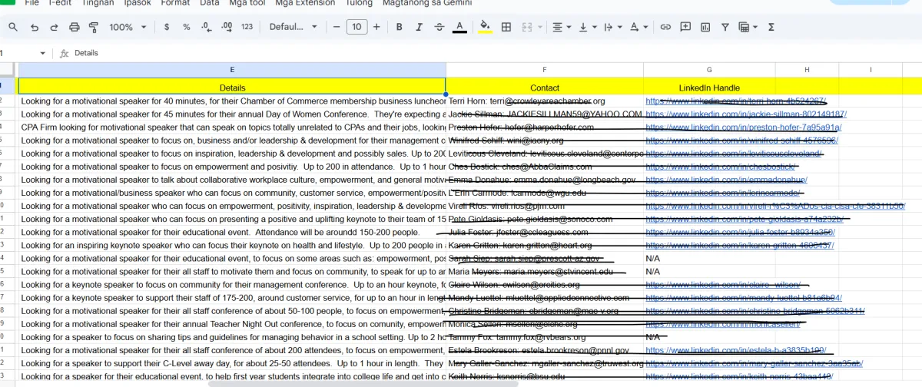The image size is (922, 387).
Task: Open chesbostick LinkedIn link
Action: pos(721,166)
